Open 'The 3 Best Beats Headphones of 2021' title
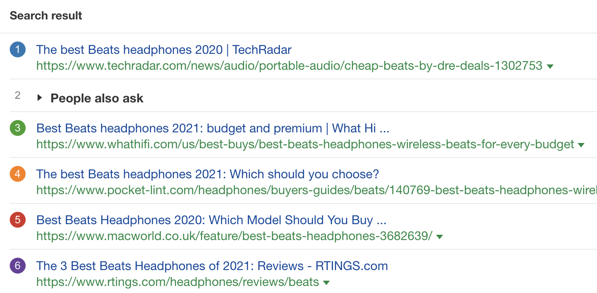The height and width of the screenshot is (293, 597). (x=212, y=266)
